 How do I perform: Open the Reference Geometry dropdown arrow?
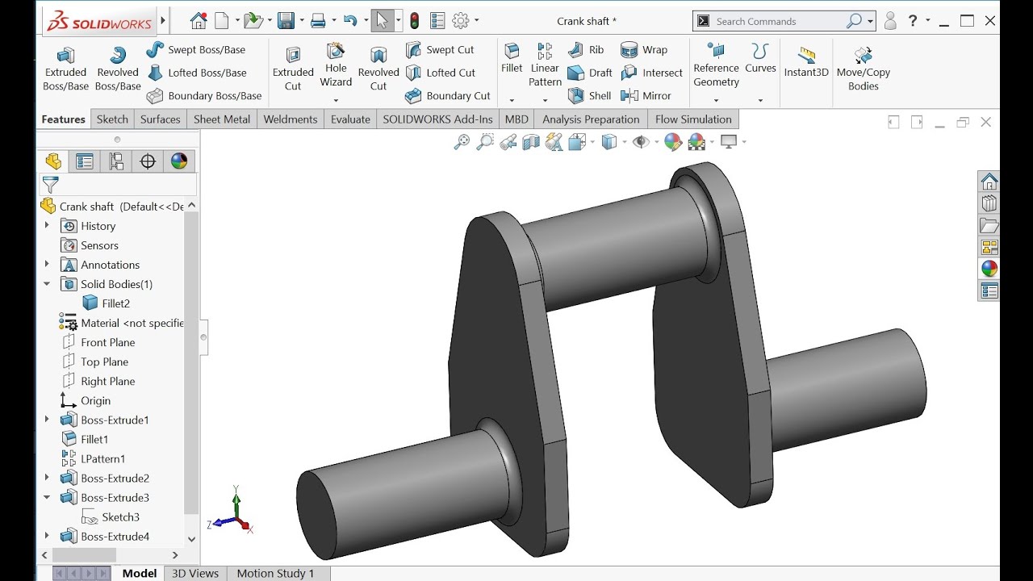click(x=716, y=101)
